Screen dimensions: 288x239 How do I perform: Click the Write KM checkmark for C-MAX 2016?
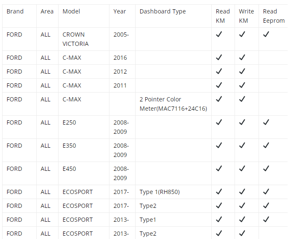tap(242, 58)
